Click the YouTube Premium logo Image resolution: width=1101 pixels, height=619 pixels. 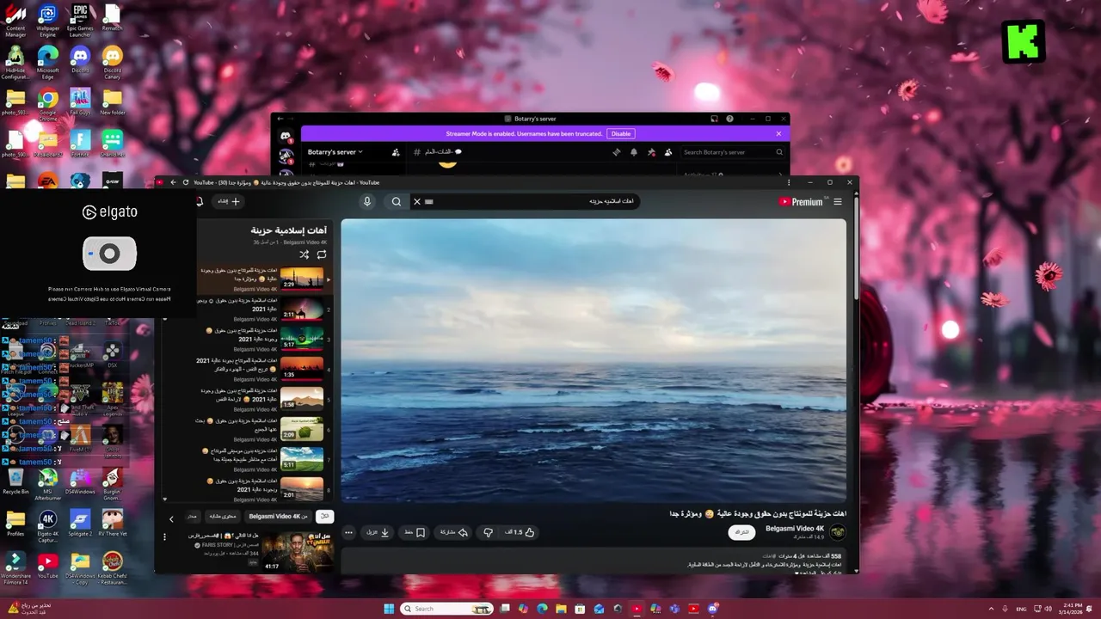pyautogui.click(x=801, y=202)
